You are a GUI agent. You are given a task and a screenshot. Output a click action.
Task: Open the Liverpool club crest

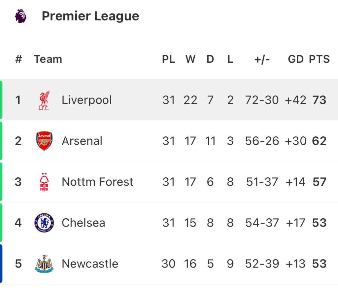point(44,100)
